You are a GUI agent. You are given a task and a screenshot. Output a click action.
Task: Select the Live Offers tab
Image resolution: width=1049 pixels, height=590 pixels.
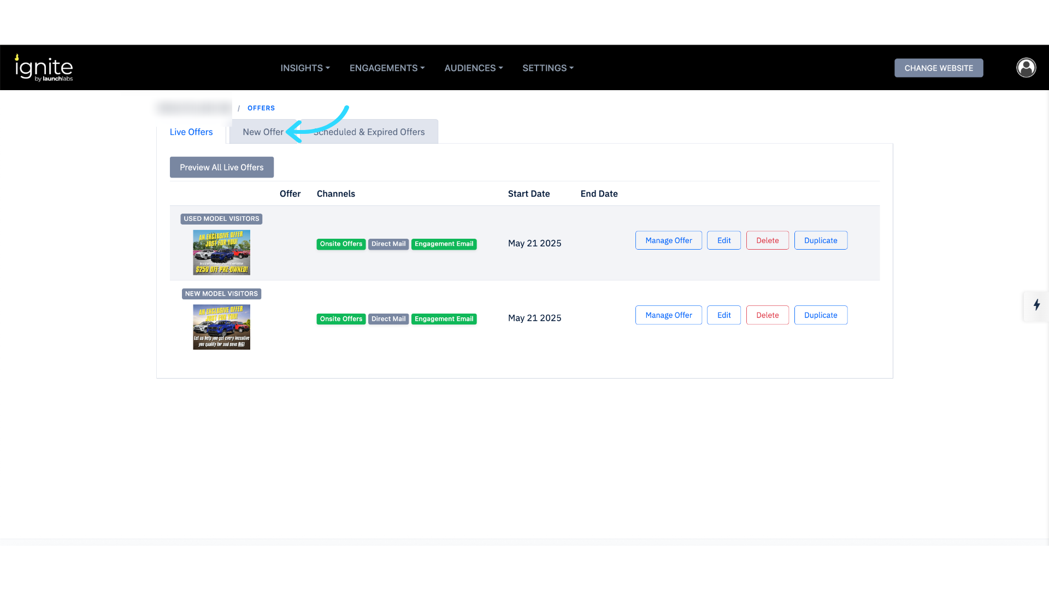(191, 132)
